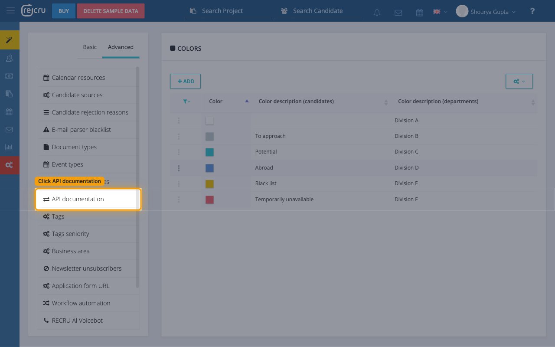Screen dimensions: 555x347
Task: Open E-mail parser blacklist settings
Action: 88,130
